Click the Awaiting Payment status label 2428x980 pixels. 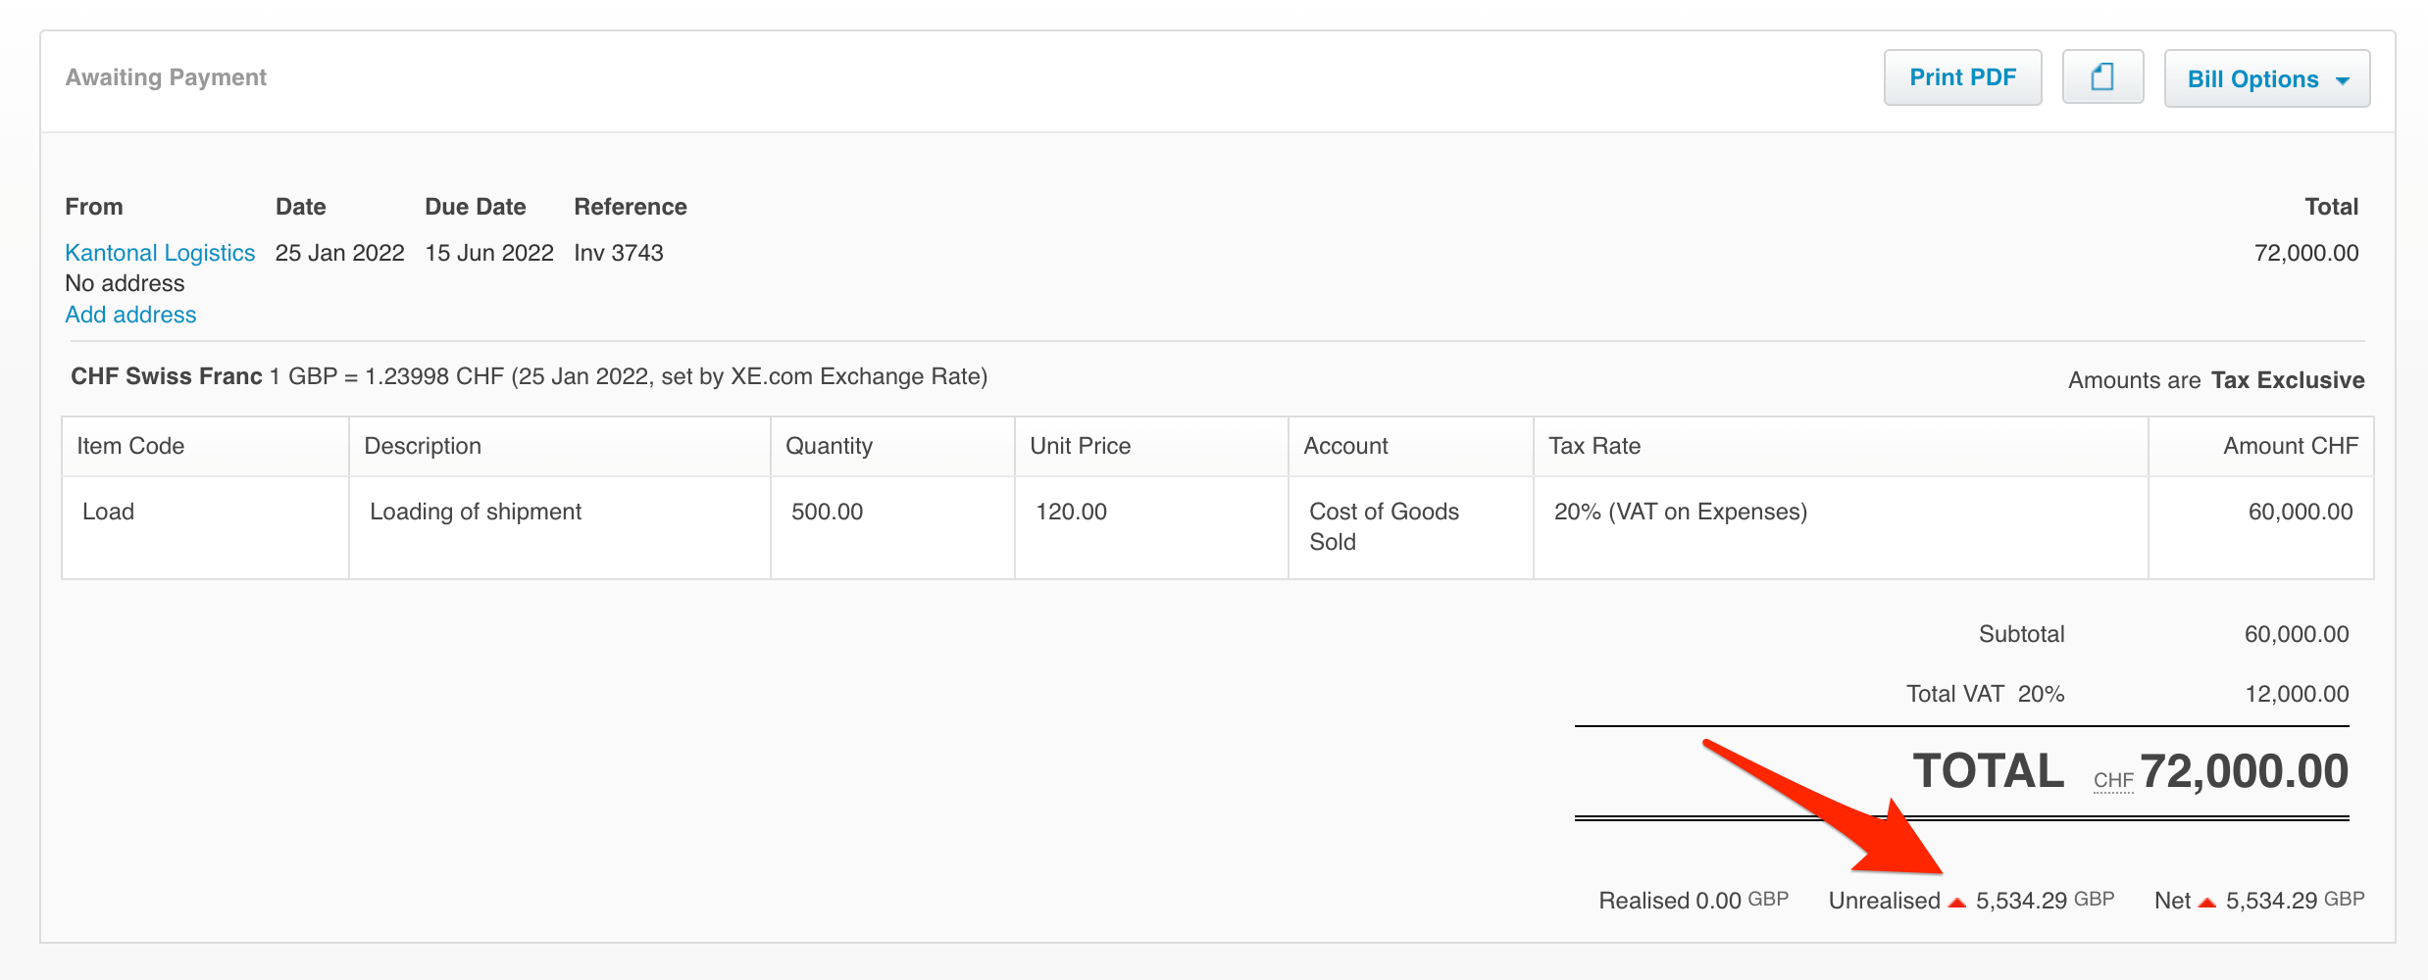tap(165, 77)
